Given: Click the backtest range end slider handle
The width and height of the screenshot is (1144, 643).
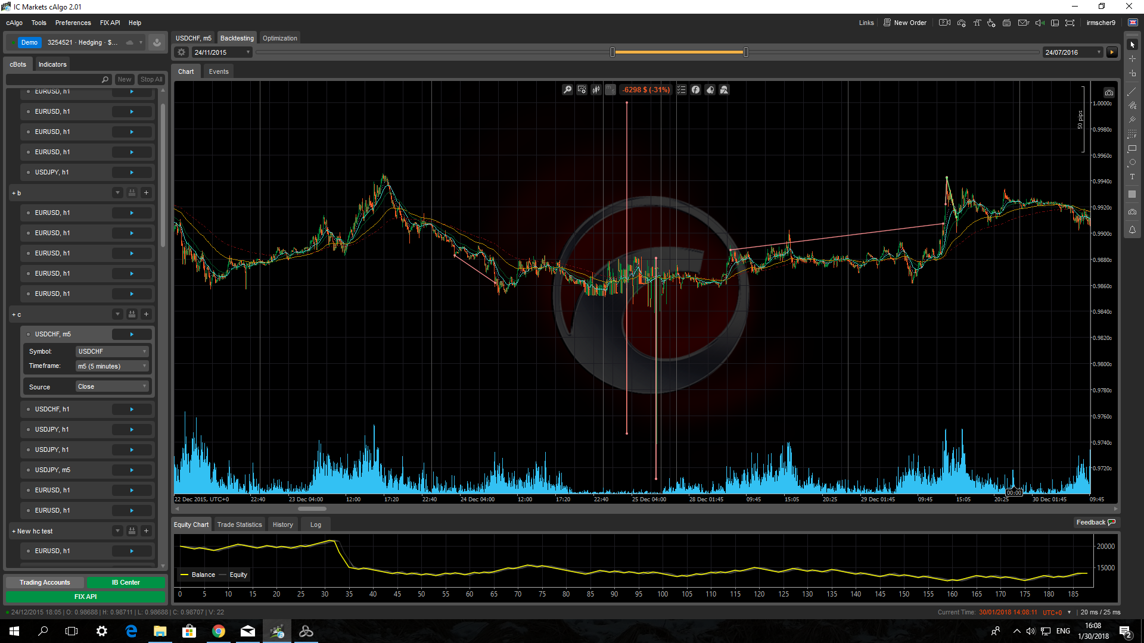Looking at the screenshot, I should [745, 52].
